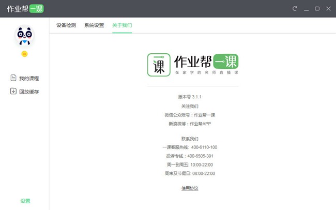Click complaint line 400-6505-391
Image resolution: width=336 pixels, height=210 pixels.
(201, 156)
